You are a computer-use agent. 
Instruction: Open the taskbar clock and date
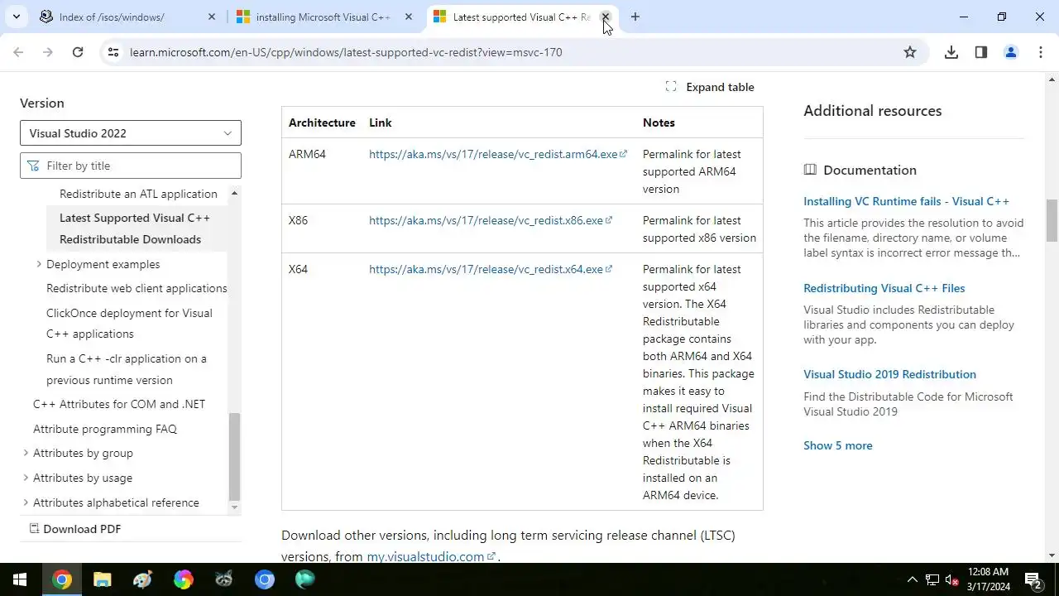(x=989, y=579)
